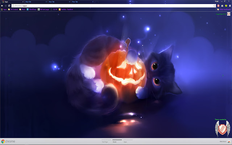The height and width of the screenshot is (145, 232).
Task: Open the Web Store link
Action: [x=223, y=142]
